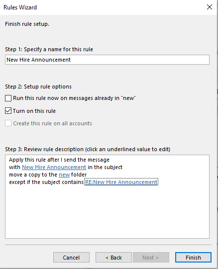Open the "new" folder link

64,175
